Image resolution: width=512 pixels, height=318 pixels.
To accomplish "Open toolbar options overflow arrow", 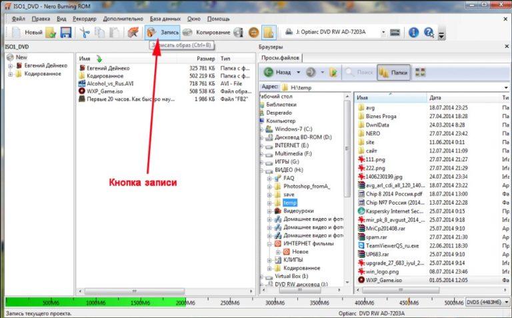I will click(x=441, y=35).
